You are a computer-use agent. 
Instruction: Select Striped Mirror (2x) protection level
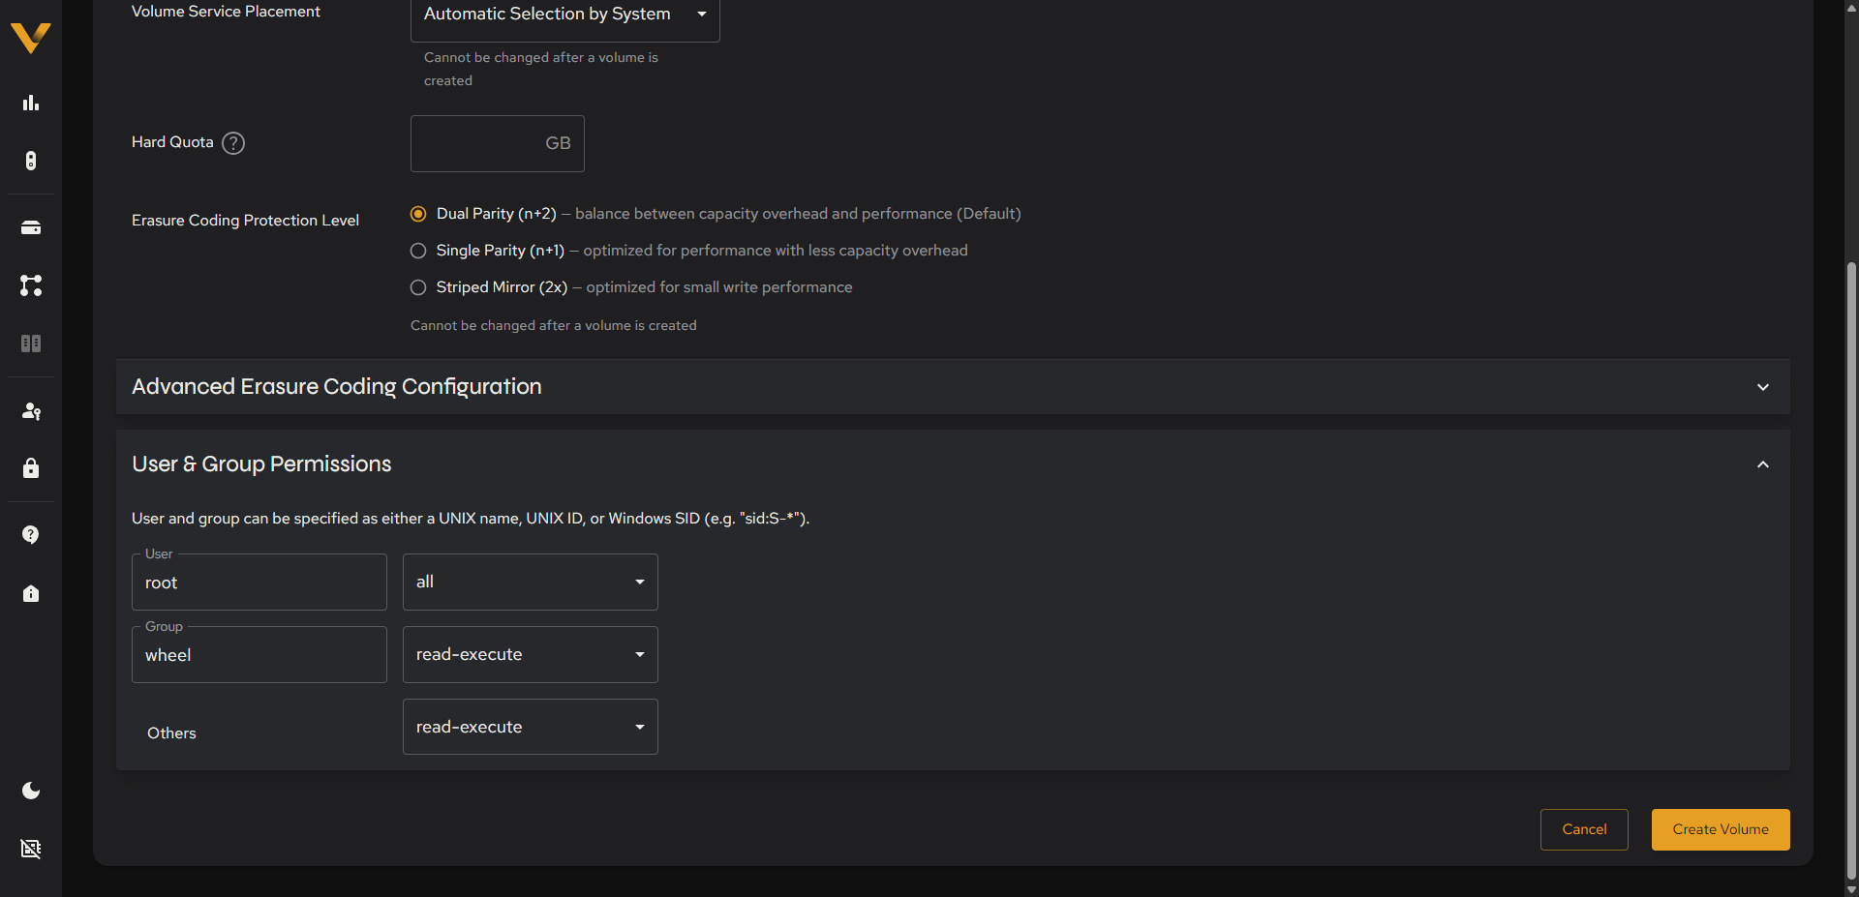coord(418,287)
